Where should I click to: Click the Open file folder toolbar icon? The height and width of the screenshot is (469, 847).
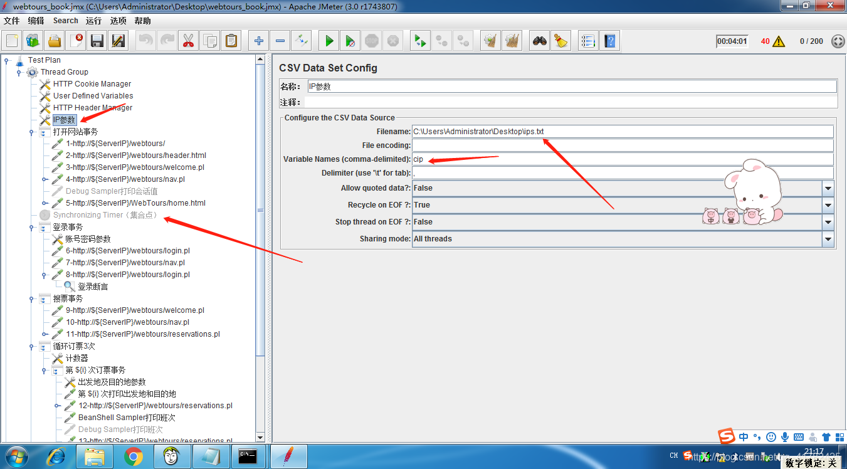[55, 41]
